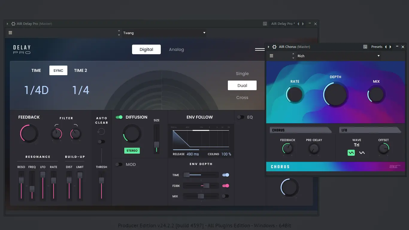Viewport: 409px width, 230px height.
Task: Click the RESO resonance slider
Action: 21,186
